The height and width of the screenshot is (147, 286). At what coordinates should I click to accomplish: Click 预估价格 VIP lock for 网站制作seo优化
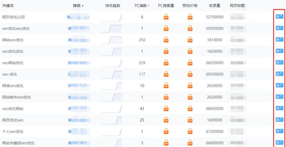(190, 97)
